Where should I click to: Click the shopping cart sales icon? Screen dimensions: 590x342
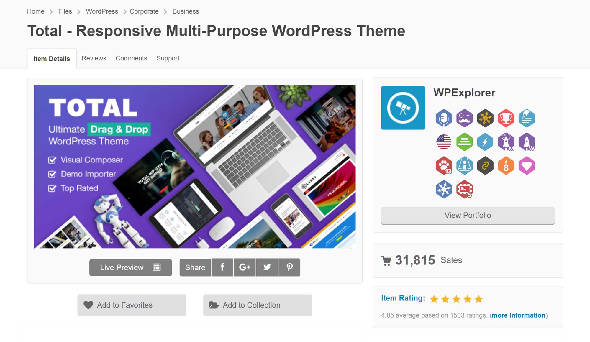tap(386, 261)
